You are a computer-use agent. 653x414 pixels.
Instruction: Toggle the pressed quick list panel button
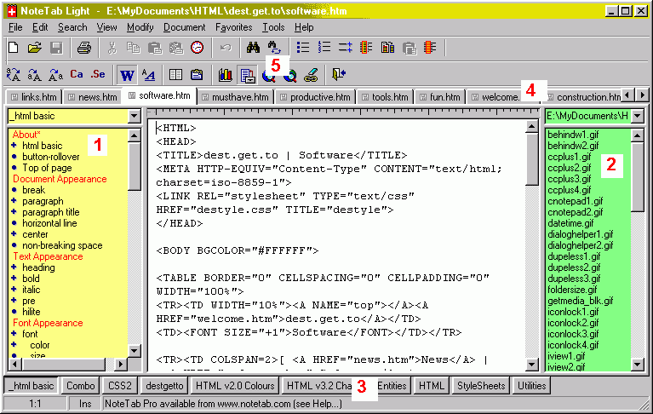(248, 75)
